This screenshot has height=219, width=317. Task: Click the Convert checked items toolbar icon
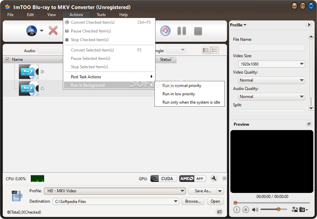pyautogui.click(x=165, y=31)
